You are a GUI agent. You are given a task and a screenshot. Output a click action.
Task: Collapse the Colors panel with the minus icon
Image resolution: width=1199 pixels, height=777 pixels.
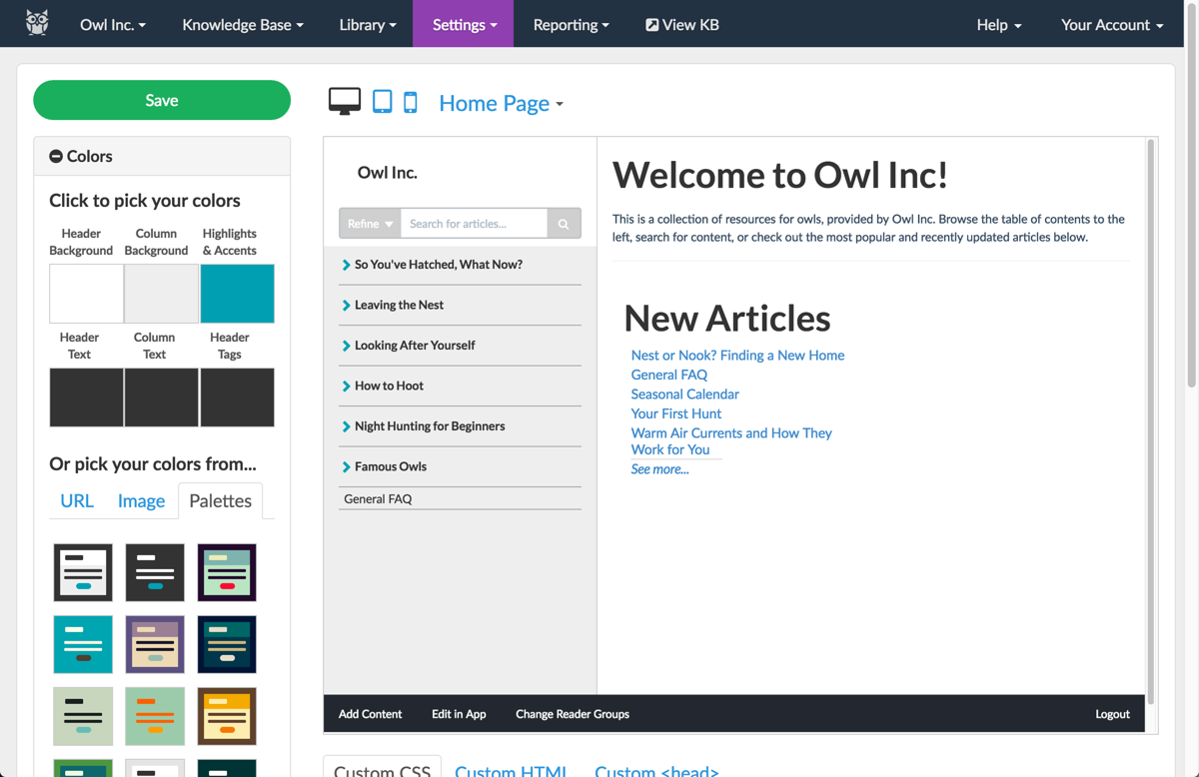[x=55, y=156]
